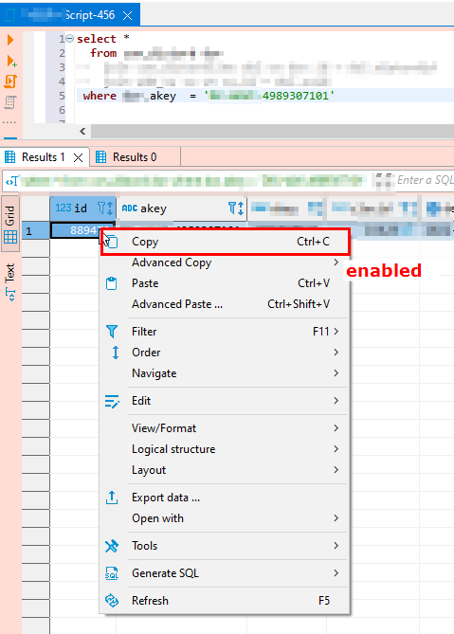Open the Advanced Copy submenu
Image resolution: width=454 pixels, height=634 pixels.
click(x=225, y=263)
